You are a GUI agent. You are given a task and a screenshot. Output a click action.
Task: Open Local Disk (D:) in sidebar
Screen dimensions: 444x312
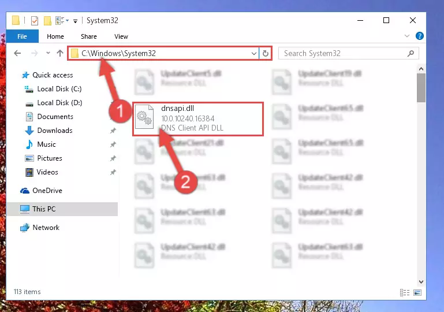click(59, 103)
